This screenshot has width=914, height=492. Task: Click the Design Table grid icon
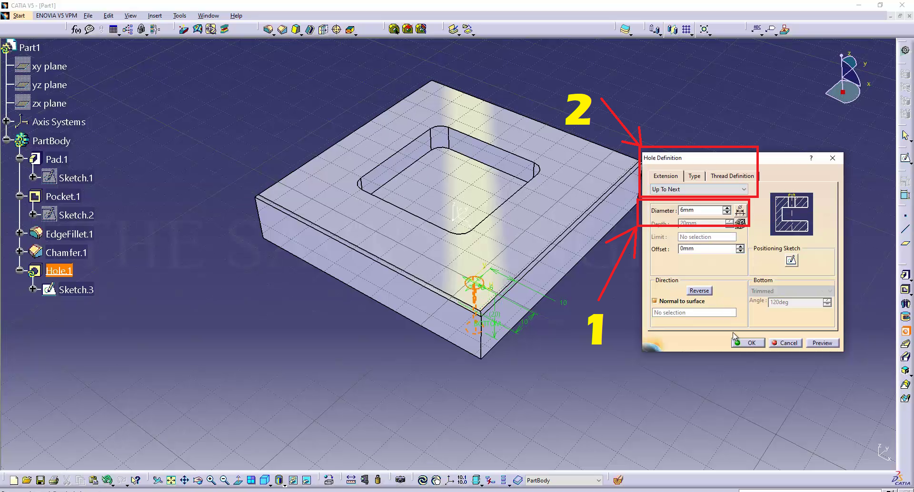113,30
